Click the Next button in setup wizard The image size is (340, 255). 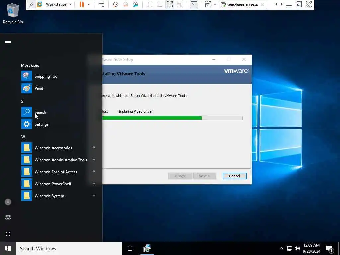[x=205, y=176]
